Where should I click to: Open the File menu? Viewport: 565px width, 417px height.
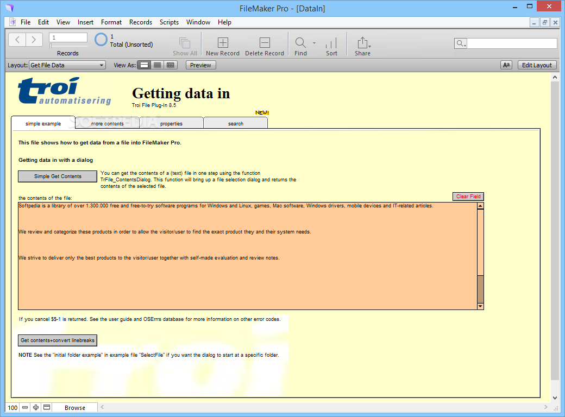[x=26, y=22]
